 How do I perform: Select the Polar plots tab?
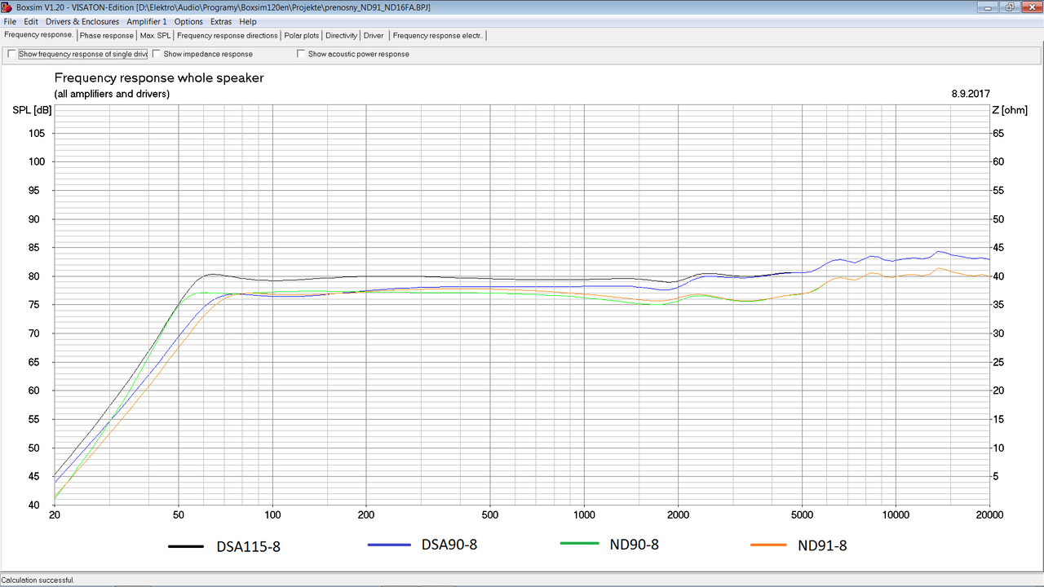pyautogui.click(x=302, y=36)
